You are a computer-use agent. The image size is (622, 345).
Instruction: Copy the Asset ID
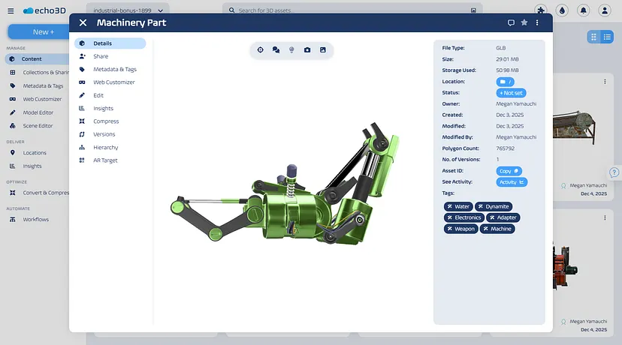tap(509, 171)
